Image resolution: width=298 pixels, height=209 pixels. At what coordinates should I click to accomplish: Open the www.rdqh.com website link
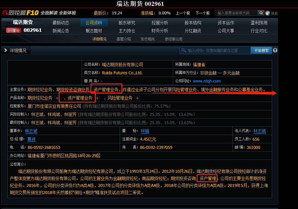[x=207, y=81]
